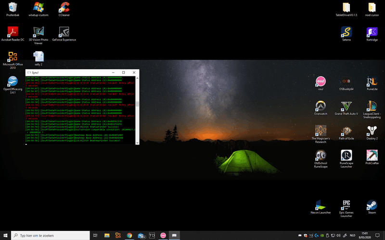Image resolution: width=385 pixels, height=240 pixels.
Task: Open the clock showing 15:01
Action: coord(365,235)
